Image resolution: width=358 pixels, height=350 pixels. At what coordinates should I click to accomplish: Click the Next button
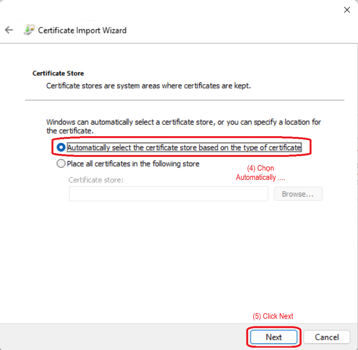(x=273, y=337)
